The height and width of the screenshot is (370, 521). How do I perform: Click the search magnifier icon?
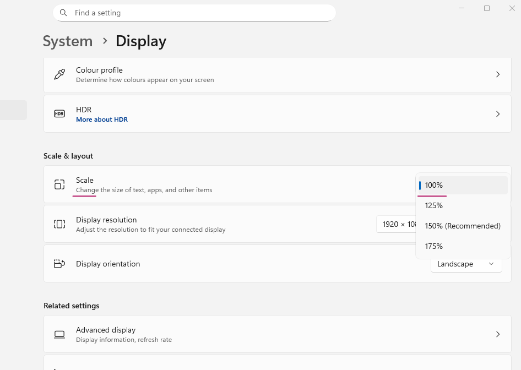[64, 13]
